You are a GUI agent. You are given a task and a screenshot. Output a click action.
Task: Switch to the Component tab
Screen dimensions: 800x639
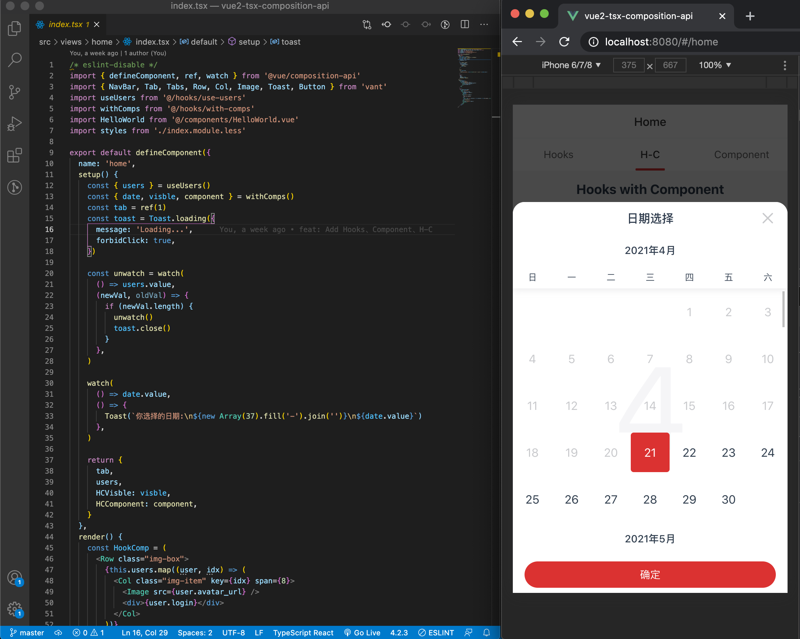(x=741, y=154)
